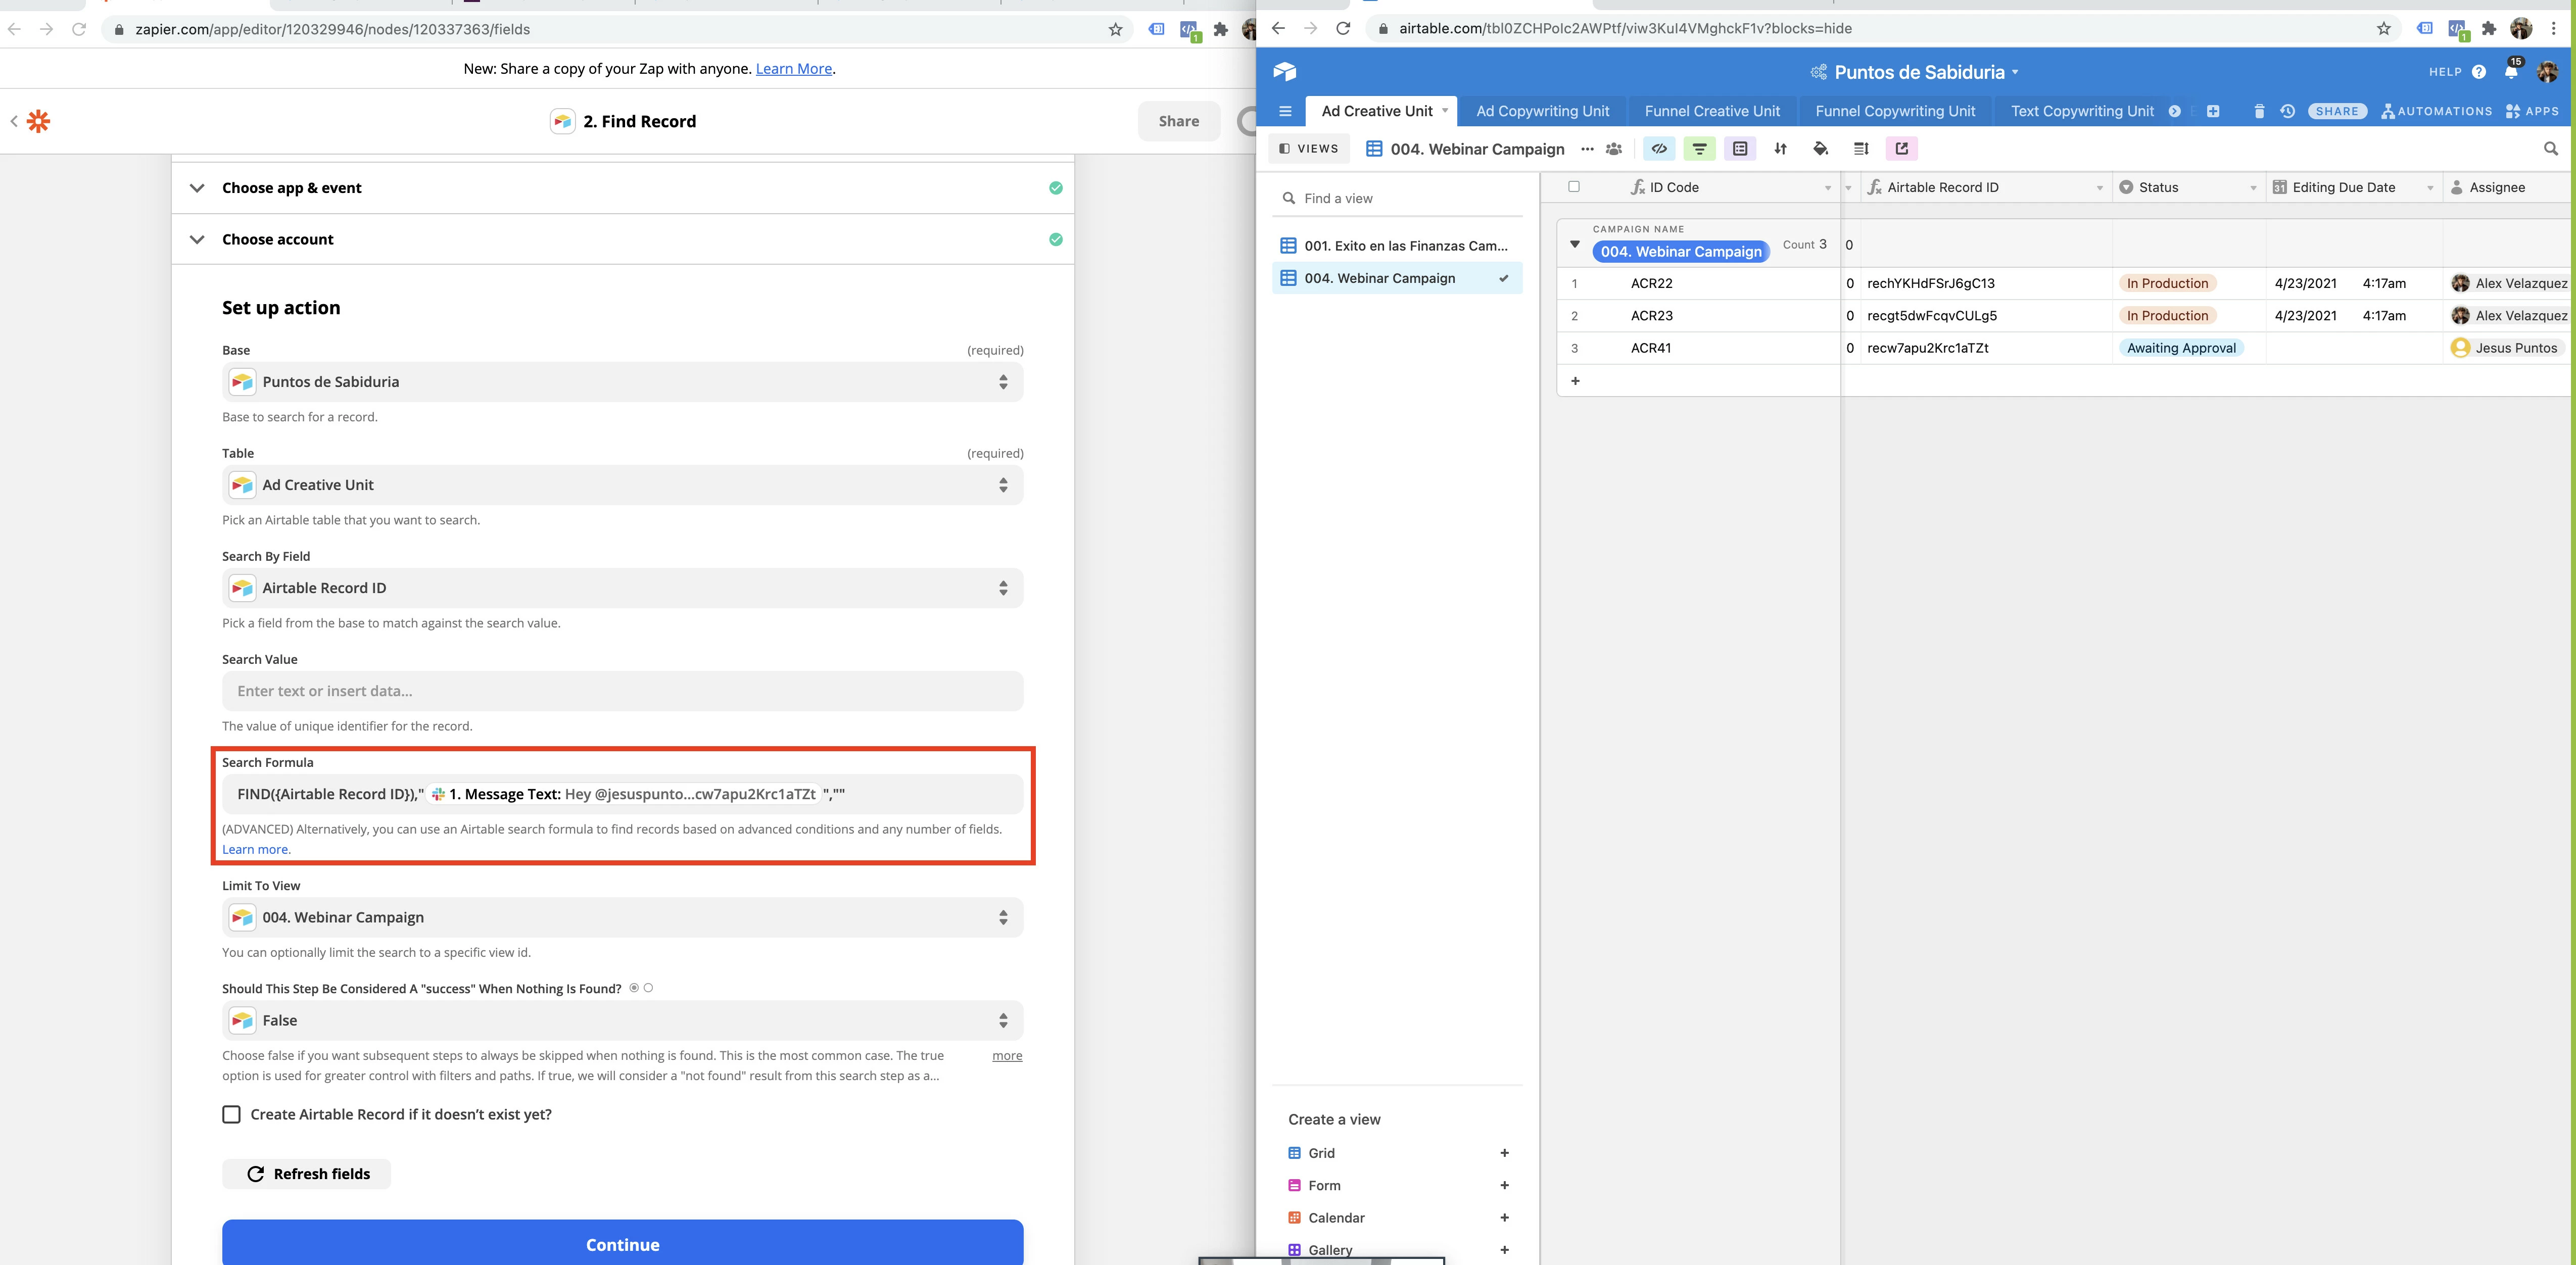
Task: Click the Search Value input field
Action: click(622, 691)
